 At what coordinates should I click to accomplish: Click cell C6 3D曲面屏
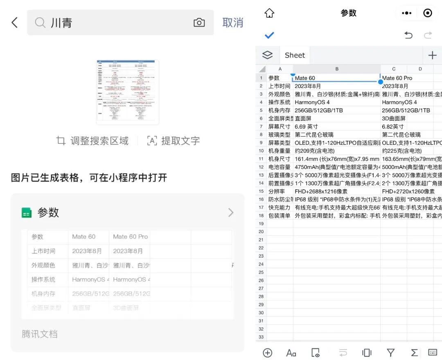pos(394,119)
